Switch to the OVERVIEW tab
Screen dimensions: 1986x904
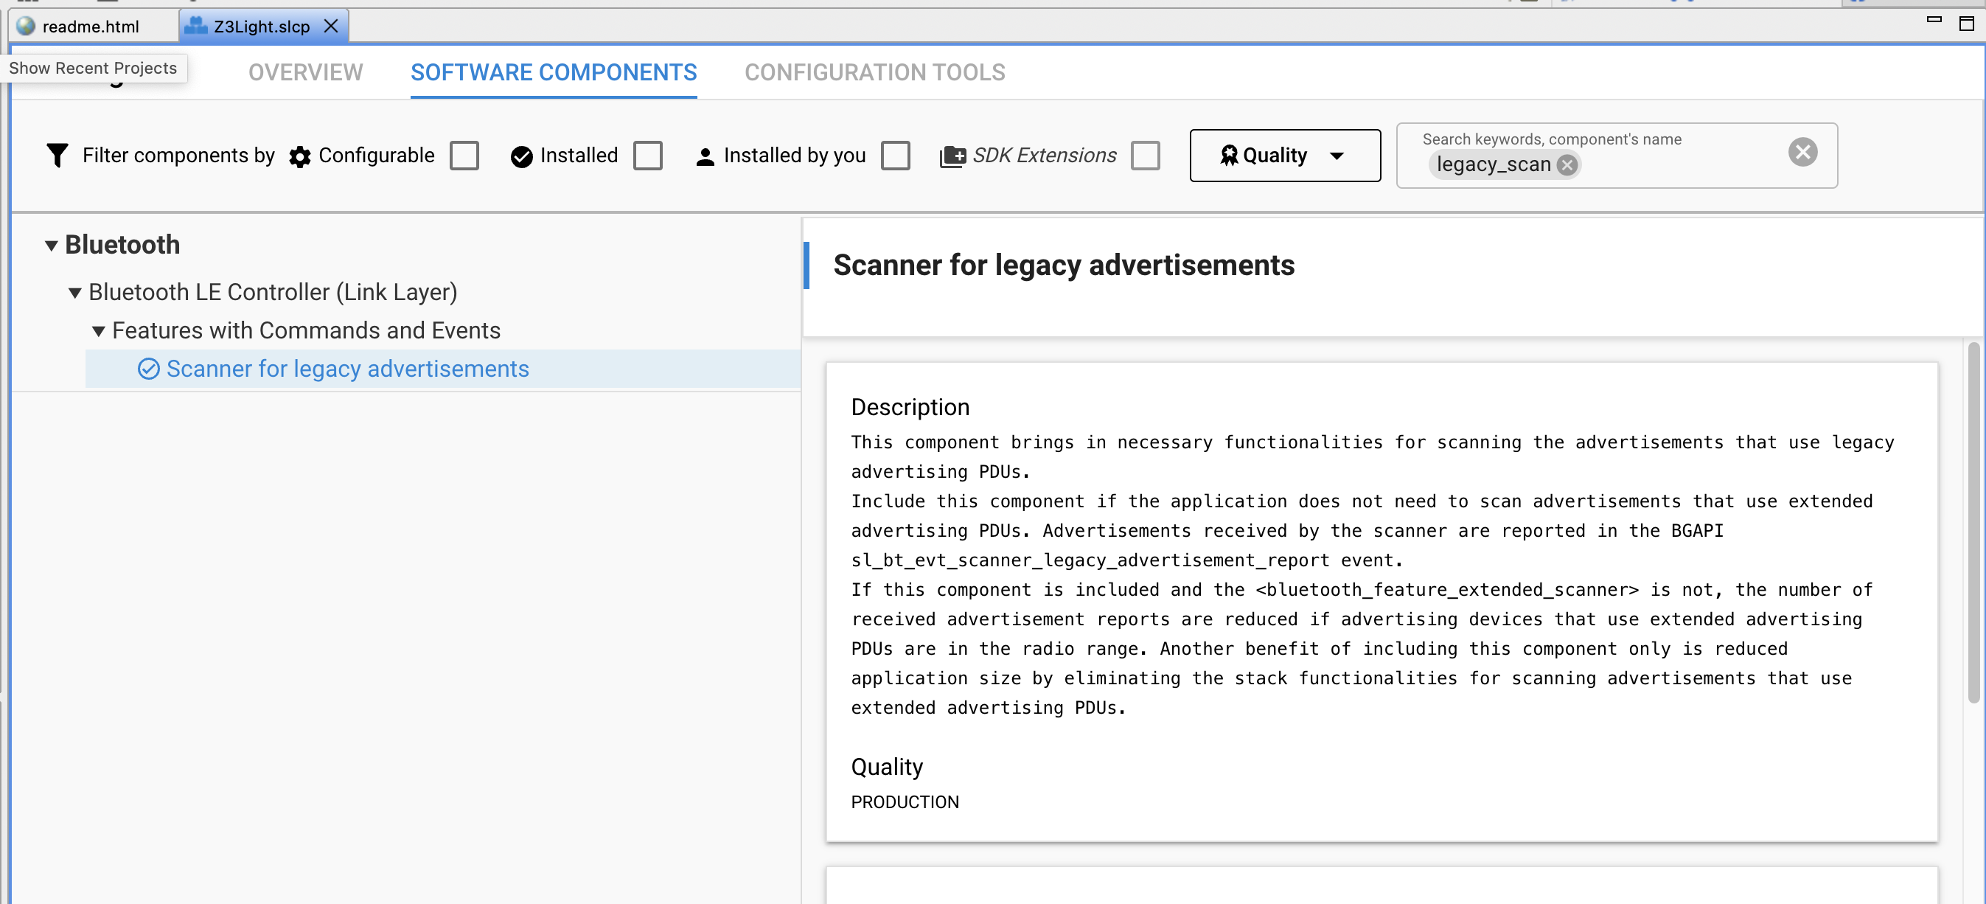coord(305,72)
